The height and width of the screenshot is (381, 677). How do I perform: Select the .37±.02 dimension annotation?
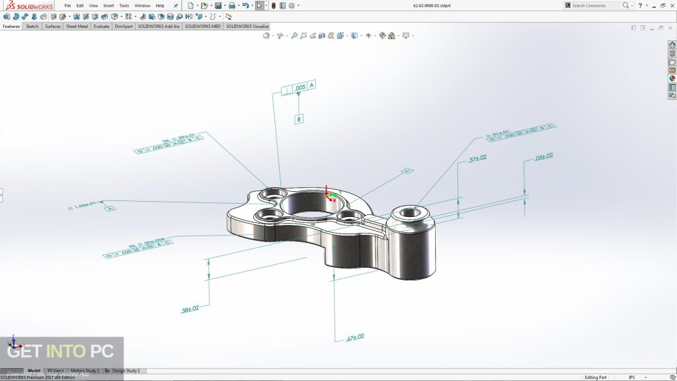pos(477,159)
